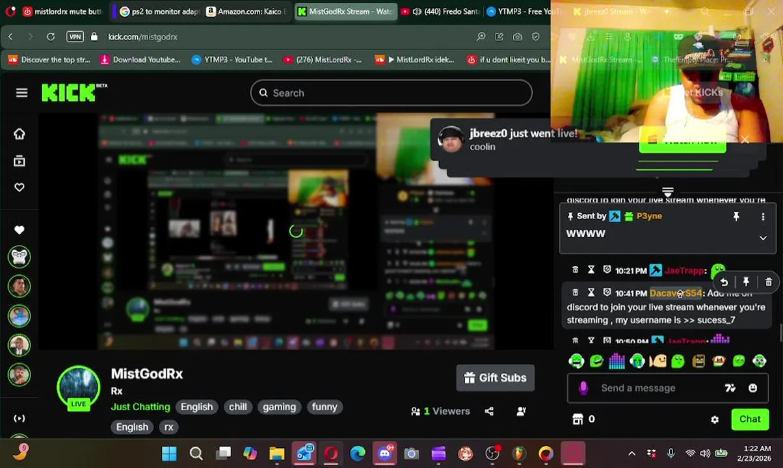Click the user icon beside the share icon
The image size is (783, 468).
(521, 411)
